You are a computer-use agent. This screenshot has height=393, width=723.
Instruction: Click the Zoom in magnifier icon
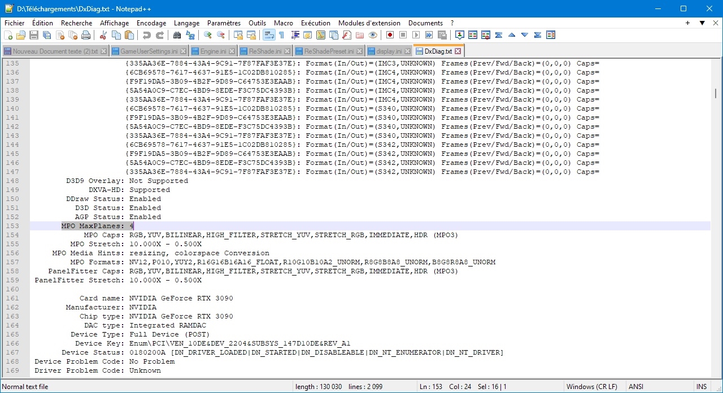pyautogui.click(x=208, y=35)
